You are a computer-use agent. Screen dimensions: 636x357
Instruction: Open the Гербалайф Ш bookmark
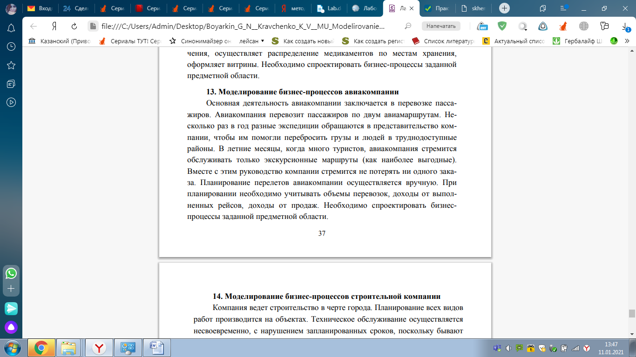click(x=577, y=41)
